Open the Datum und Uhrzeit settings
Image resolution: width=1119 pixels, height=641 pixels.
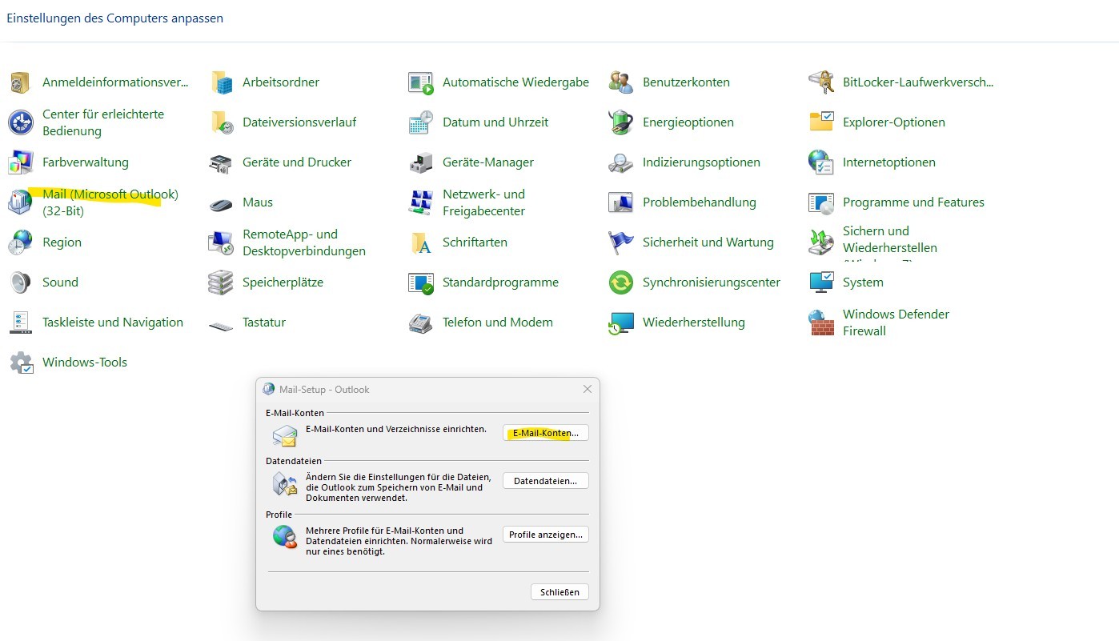[x=495, y=122]
